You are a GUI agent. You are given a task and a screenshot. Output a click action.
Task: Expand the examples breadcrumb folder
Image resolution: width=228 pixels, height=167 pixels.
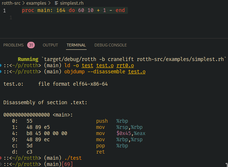(x=36, y=3)
